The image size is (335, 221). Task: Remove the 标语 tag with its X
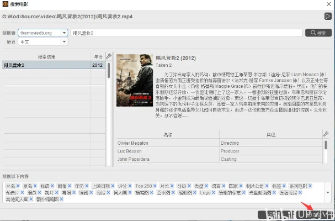tap(52, 186)
